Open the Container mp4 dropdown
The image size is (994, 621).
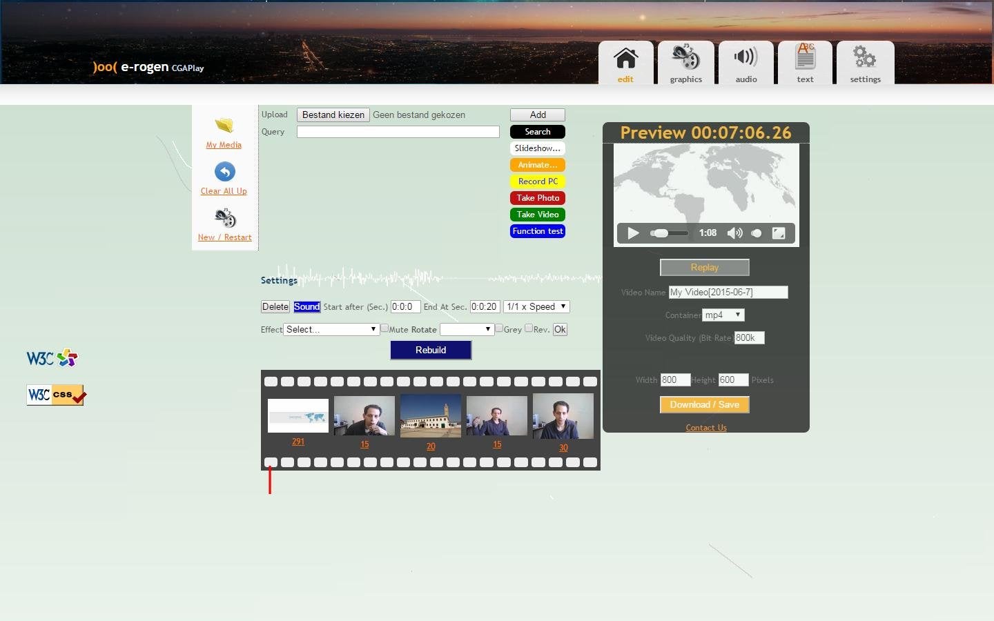point(723,315)
